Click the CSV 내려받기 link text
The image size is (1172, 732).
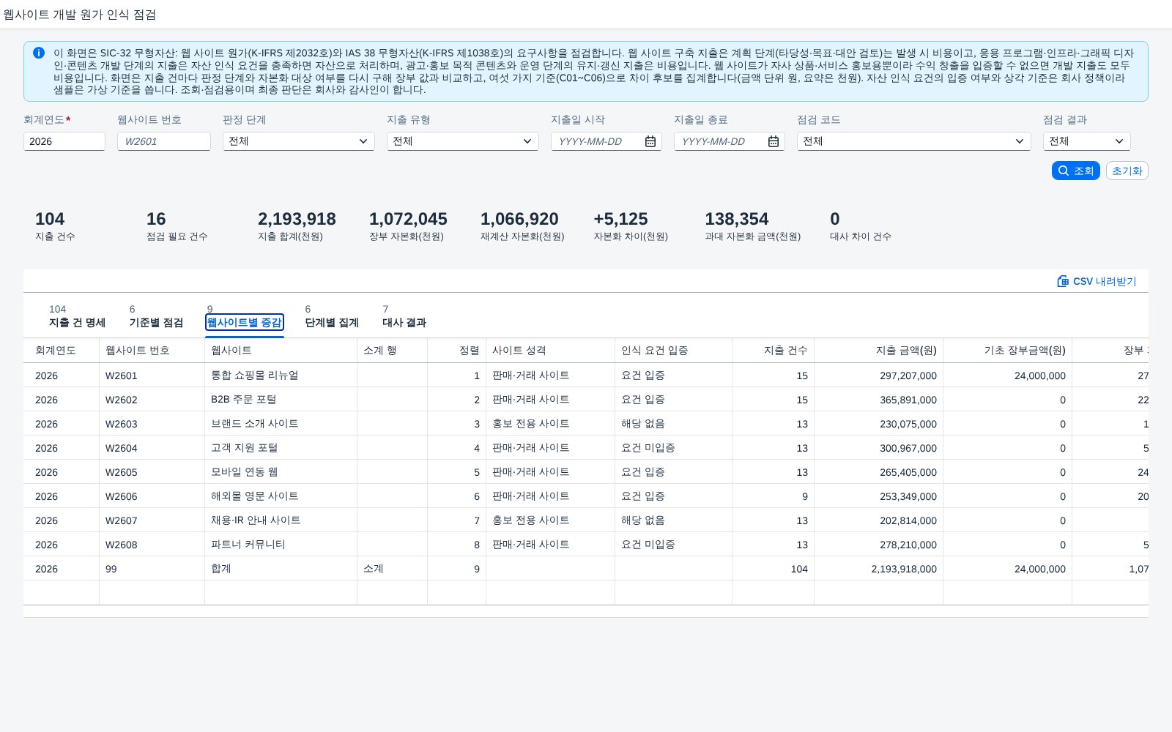point(1105,281)
